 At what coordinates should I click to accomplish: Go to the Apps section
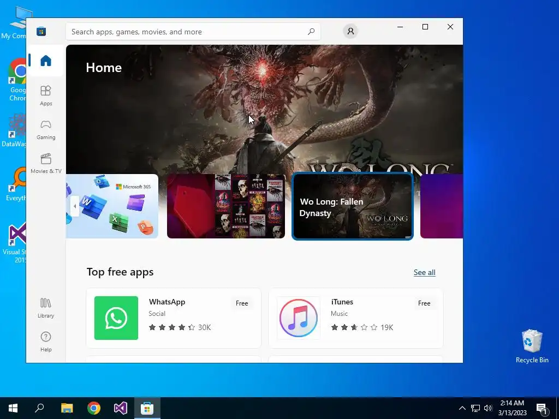pyautogui.click(x=46, y=95)
